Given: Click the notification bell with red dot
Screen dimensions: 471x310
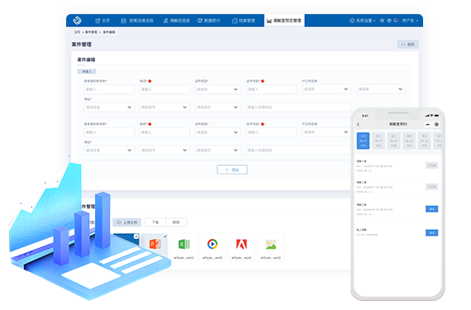Looking at the screenshot, I should click(x=396, y=21).
